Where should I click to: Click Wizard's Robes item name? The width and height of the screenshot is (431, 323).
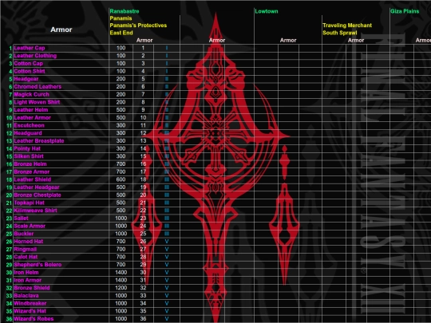[x=34, y=319]
